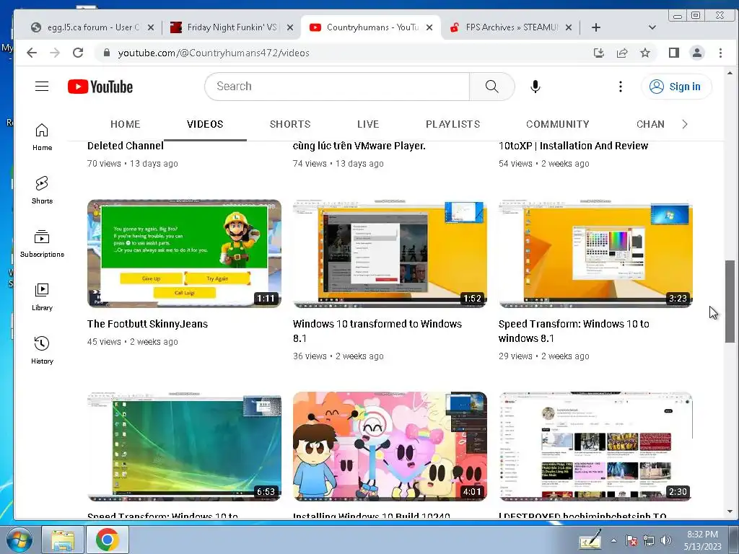Close the Countryhumans YouTube tab
This screenshot has height=554, width=739.
click(429, 27)
